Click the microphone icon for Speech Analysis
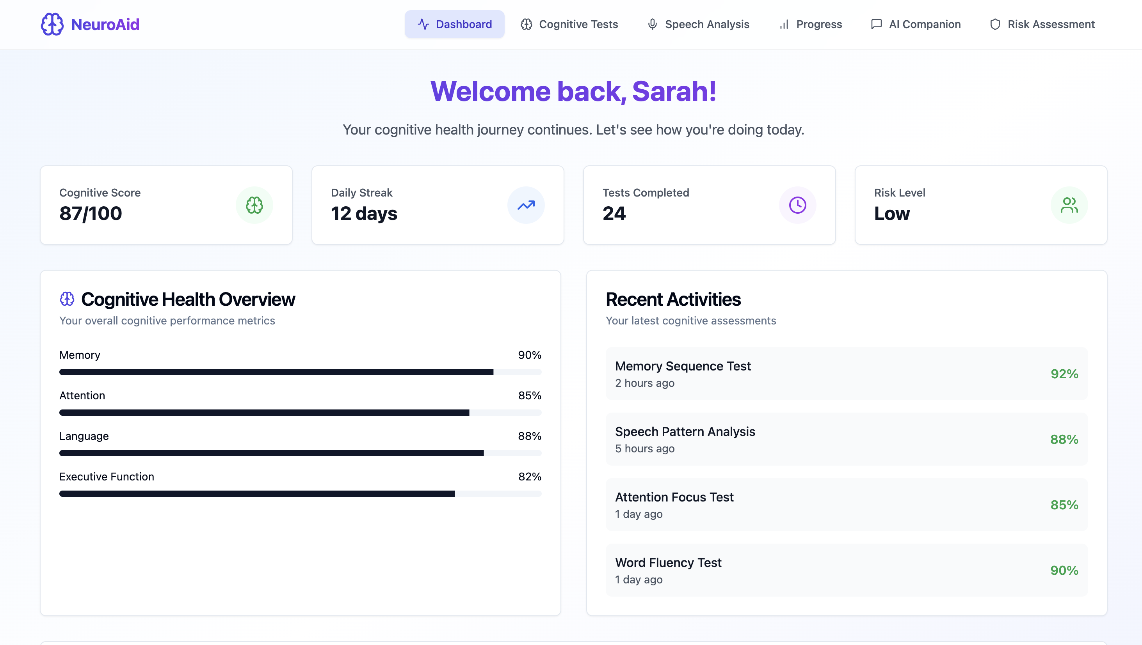The height and width of the screenshot is (645, 1142). point(652,24)
